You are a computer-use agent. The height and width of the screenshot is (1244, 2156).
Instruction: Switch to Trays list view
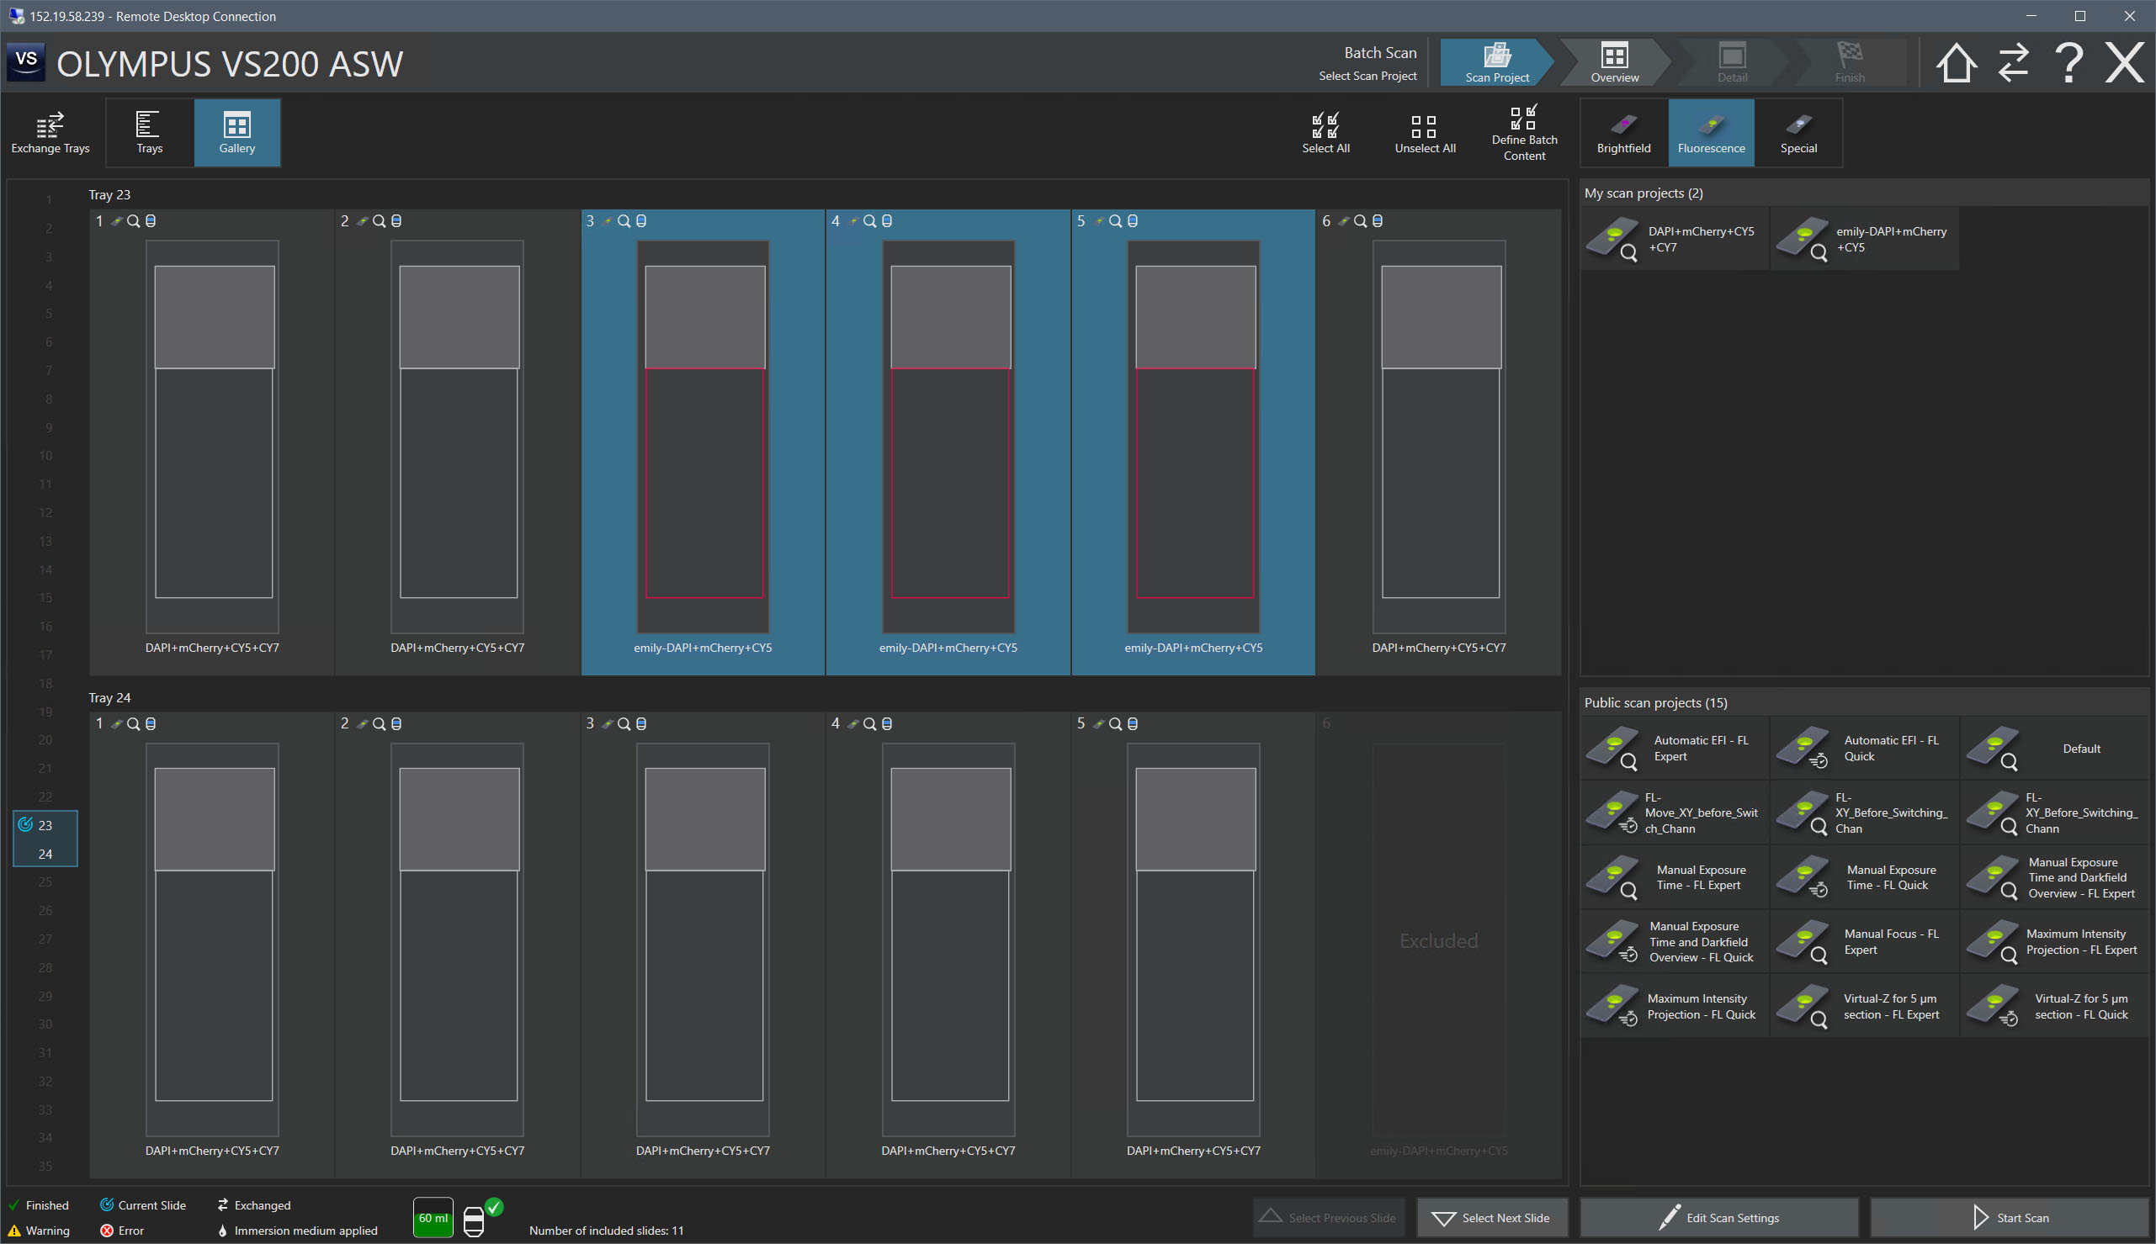point(150,132)
